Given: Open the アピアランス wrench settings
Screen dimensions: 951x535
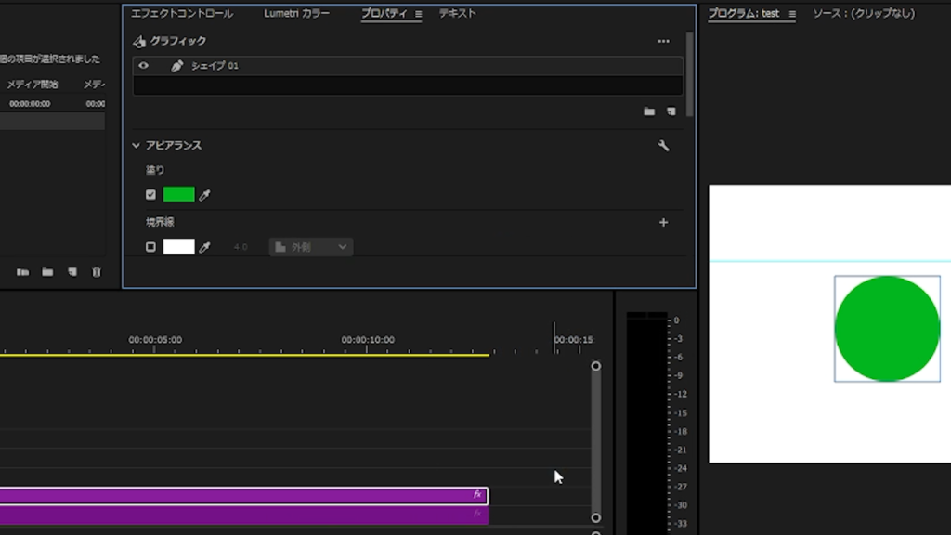Looking at the screenshot, I should point(663,146).
